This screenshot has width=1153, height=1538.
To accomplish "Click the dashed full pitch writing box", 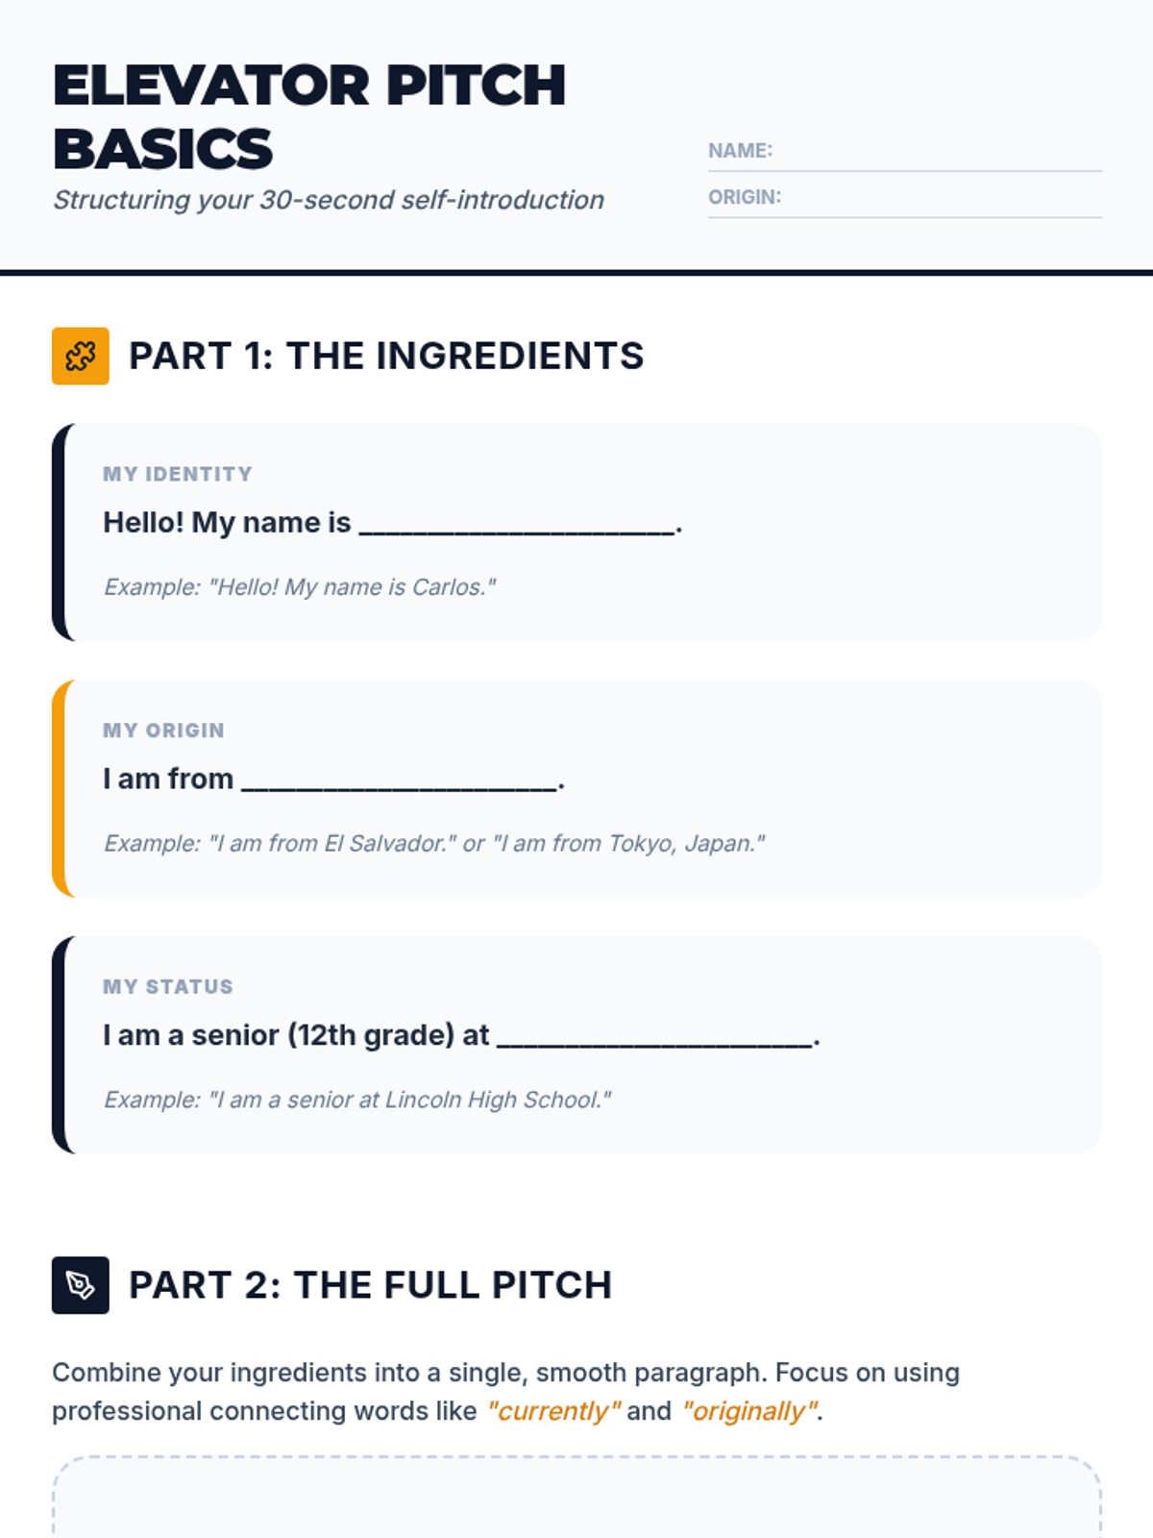I will [x=576, y=1497].
